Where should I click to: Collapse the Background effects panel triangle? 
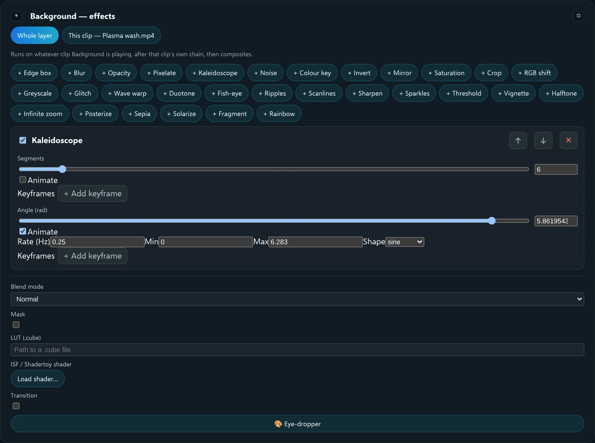pyautogui.click(x=16, y=16)
